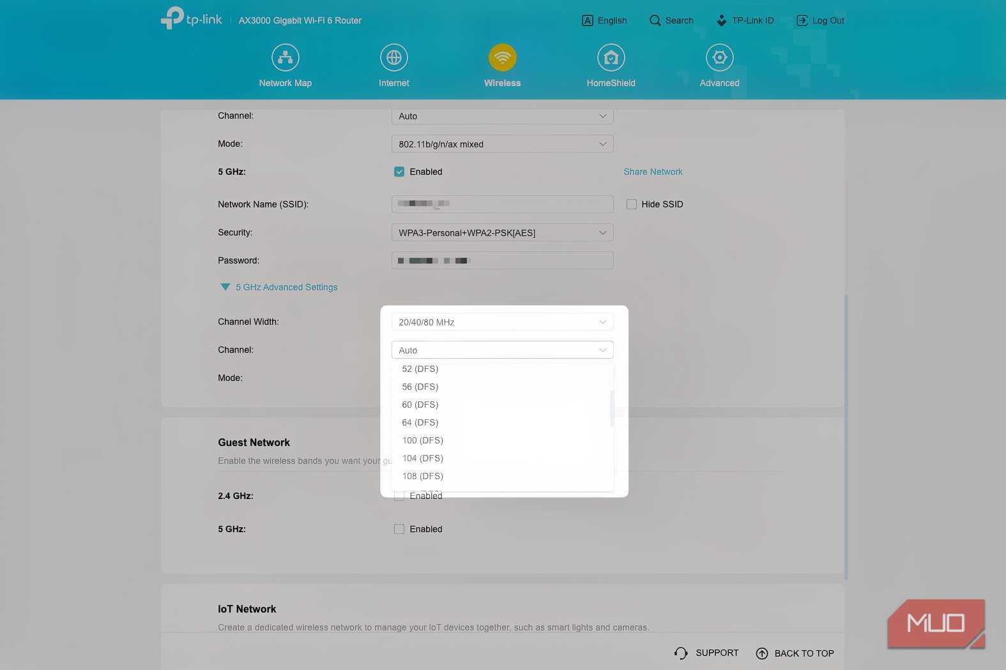
Task: Open the Security WPA3-Personal dropdown
Action: tap(503, 232)
